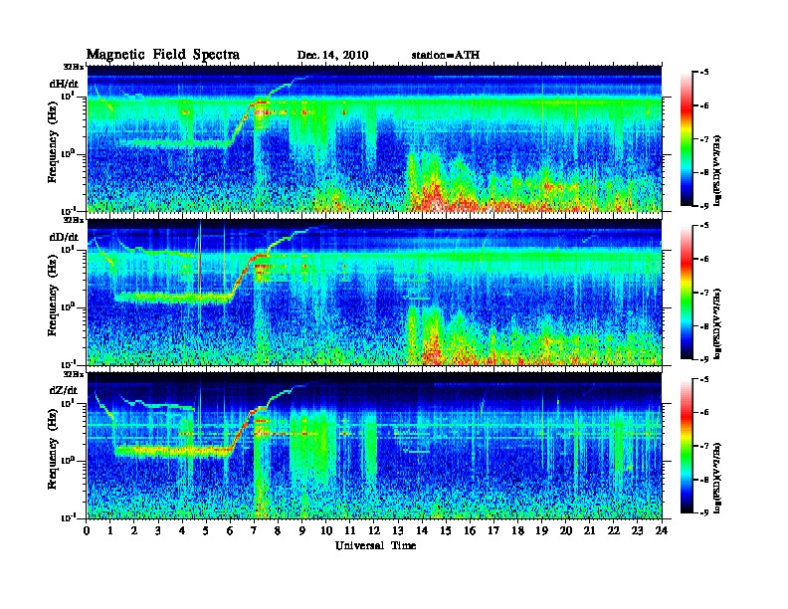Image resolution: width=788 pixels, height=609 pixels.
Task: Click hour '18' on Universal Time axis
Action: tap(517, 530)
